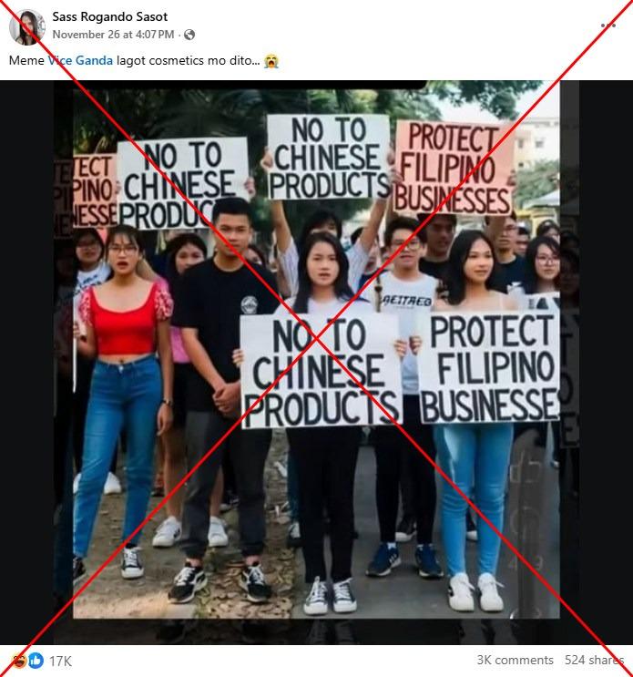Open the Sass Rogando Sasot profile name
The image size is (633, 677).
(109, 16)
